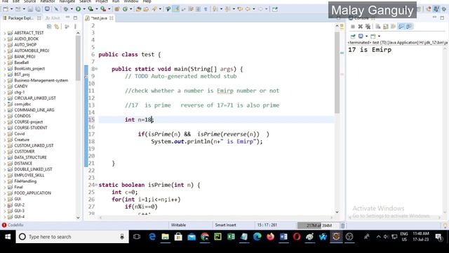449x253 pixels.
Task: Toggle Show Console on Standard Out change
Action: (401, 27)
